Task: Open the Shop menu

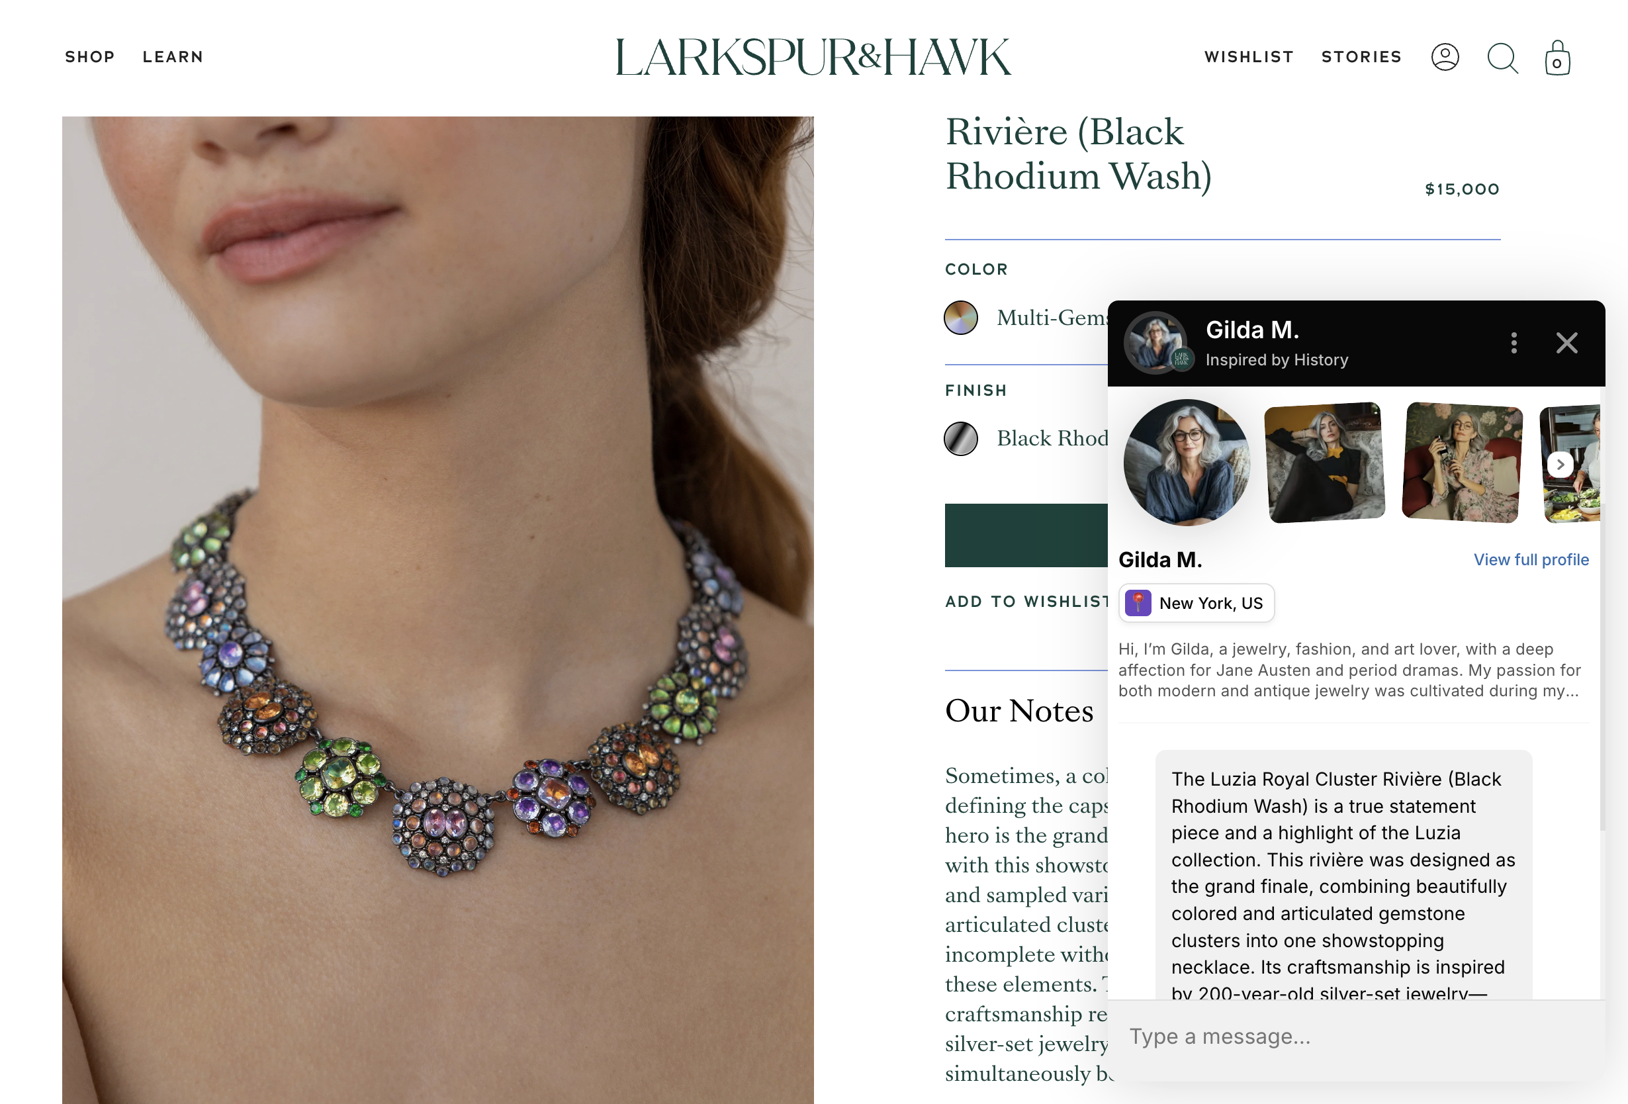Action: 89,57
